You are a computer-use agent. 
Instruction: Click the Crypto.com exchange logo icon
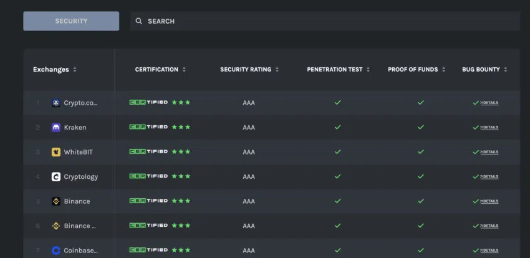[x=56, y=103]
